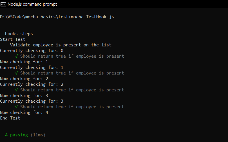Click the green "4 passing" summary text
Image resolution: width=228 pixels, height=142 pixels.
click(16, 135)
